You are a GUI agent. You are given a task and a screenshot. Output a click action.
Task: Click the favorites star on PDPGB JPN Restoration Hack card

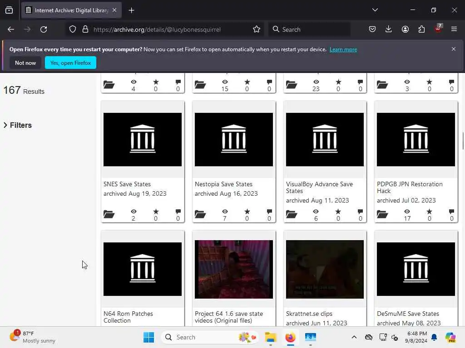[429, 211]
